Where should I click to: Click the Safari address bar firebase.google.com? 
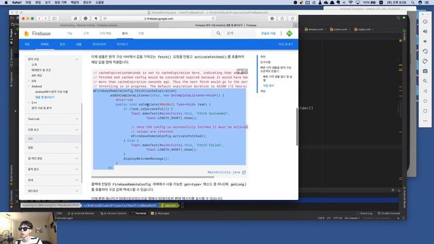[159, 18]
